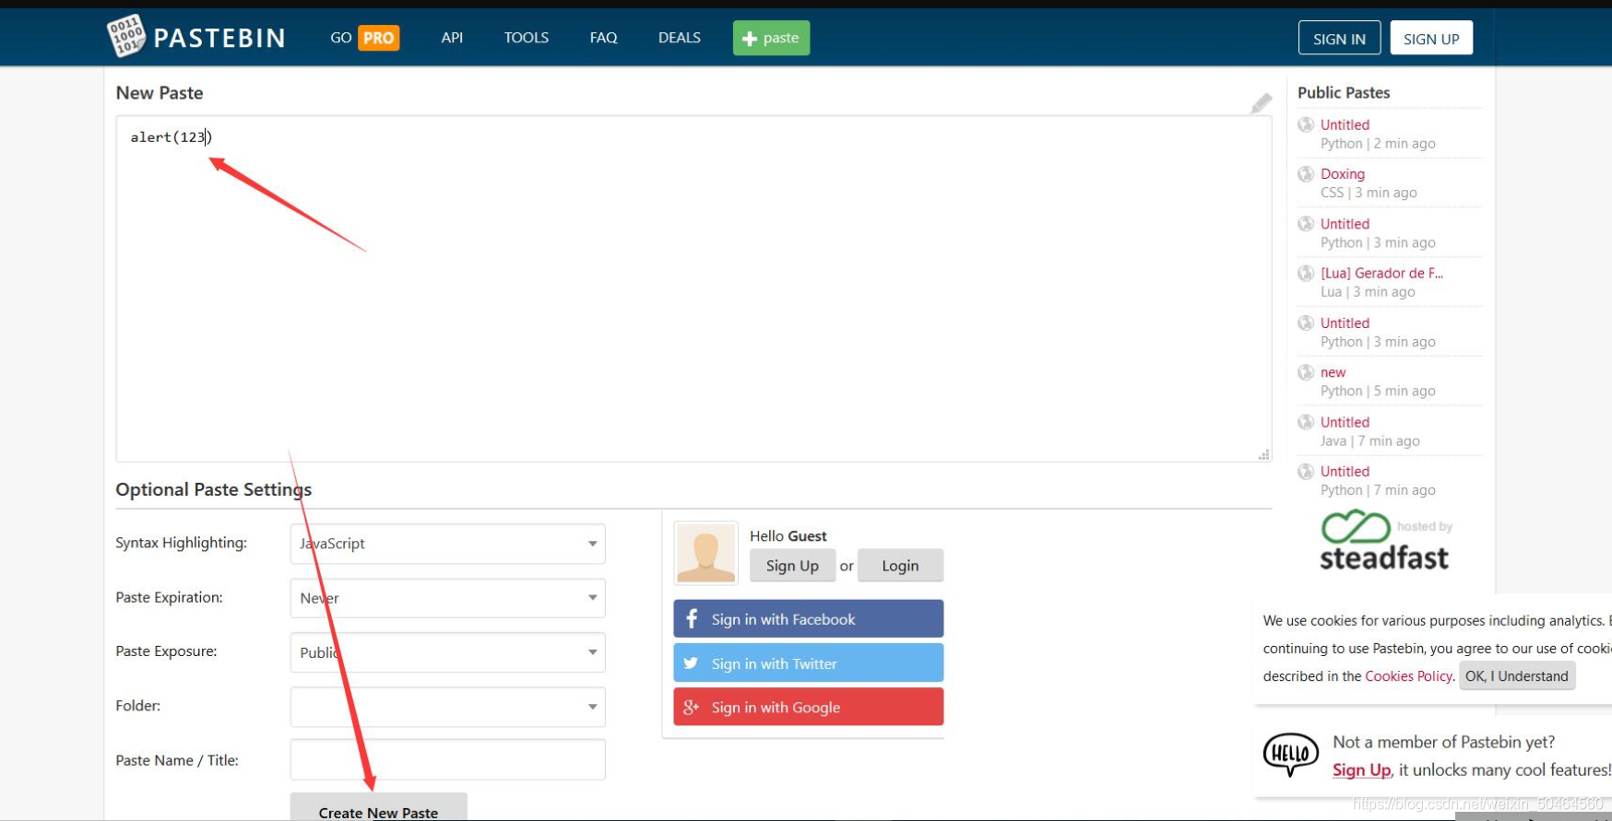Open the DEALS menu item
1612x821 pixels.
tap(680, 38)
